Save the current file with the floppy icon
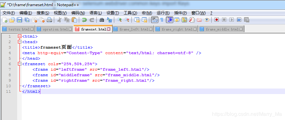Screen dimensions: 285x120 (x=19, y=20)
